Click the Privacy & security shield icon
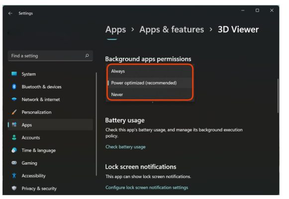This screenshot has height=199, width=289. [x=14, y=188]
